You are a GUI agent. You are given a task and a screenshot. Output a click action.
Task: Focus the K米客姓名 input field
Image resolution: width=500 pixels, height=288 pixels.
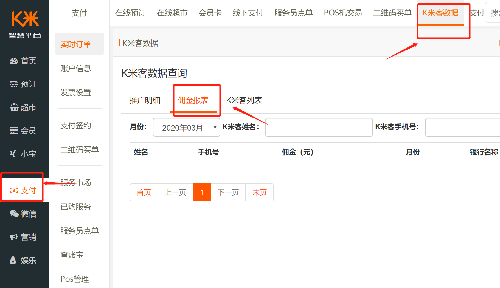(319, 127)
